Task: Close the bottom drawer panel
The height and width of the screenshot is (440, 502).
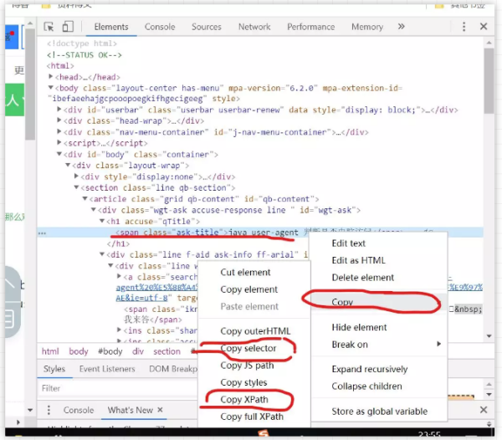Action: pos(484,410)
